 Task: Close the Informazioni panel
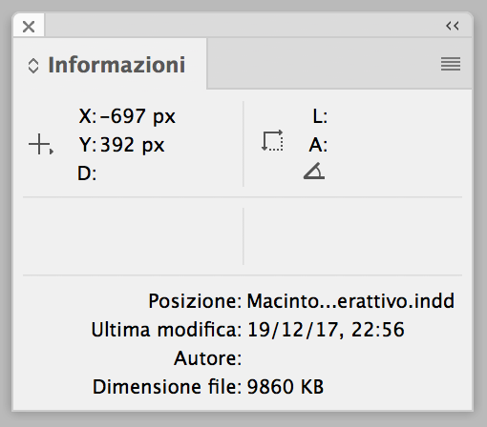pos(29,27)
